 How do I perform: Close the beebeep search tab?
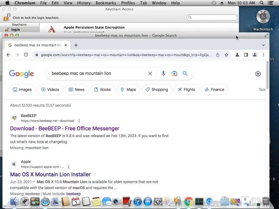(x=66, y=45)
